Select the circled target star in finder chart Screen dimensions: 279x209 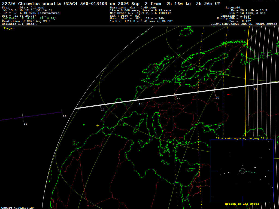click(242, 171)
